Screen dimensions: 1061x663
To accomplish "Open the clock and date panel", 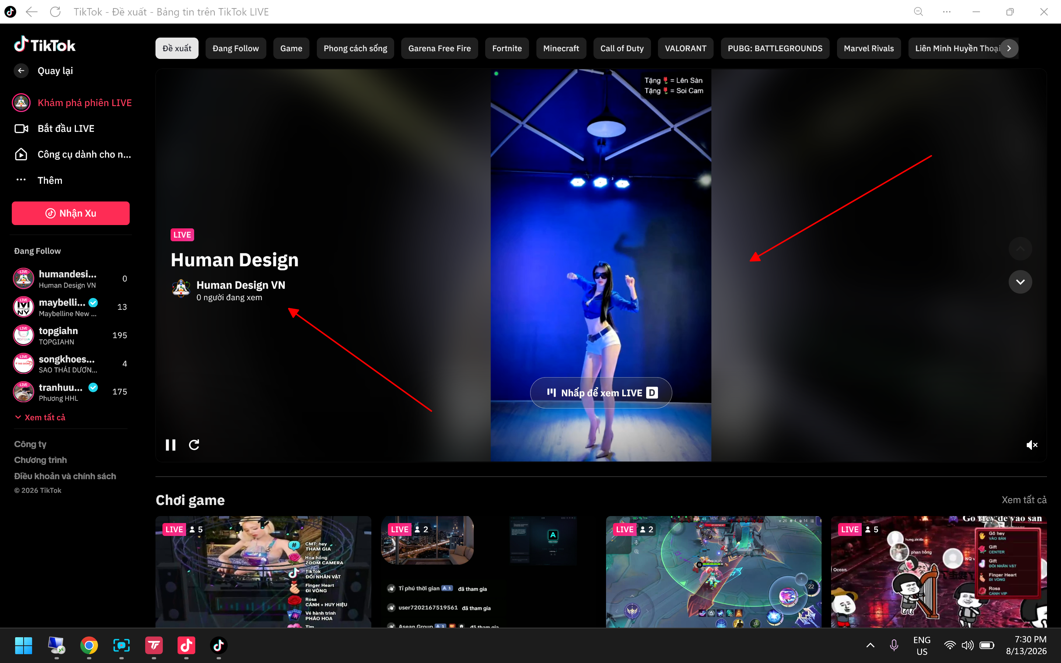I will [1026, 645].
